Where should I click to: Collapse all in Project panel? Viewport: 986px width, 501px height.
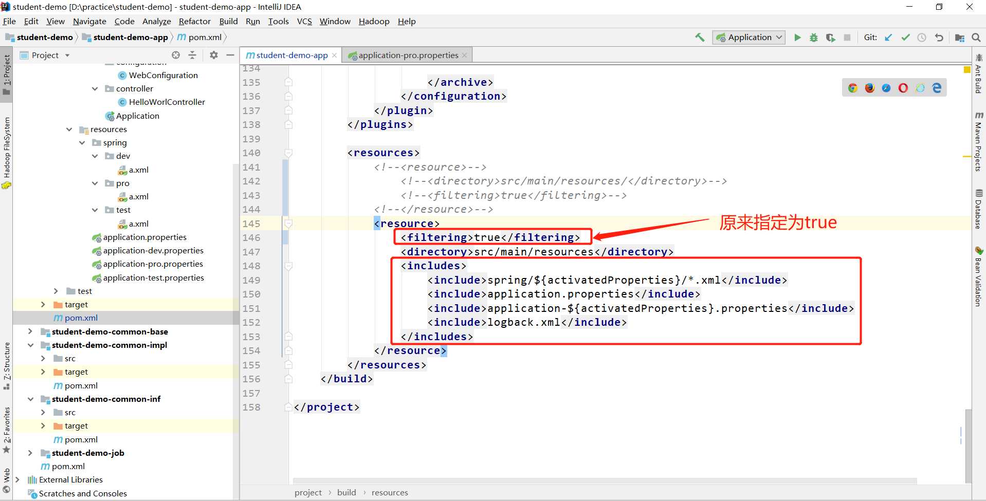[192, 55]
